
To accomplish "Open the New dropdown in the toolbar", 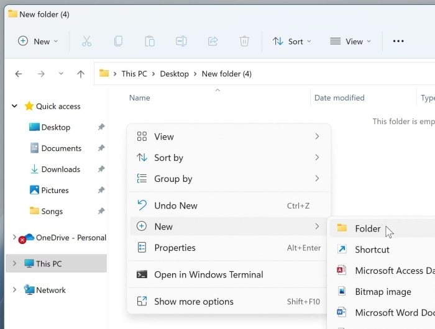I will point(38,42).
